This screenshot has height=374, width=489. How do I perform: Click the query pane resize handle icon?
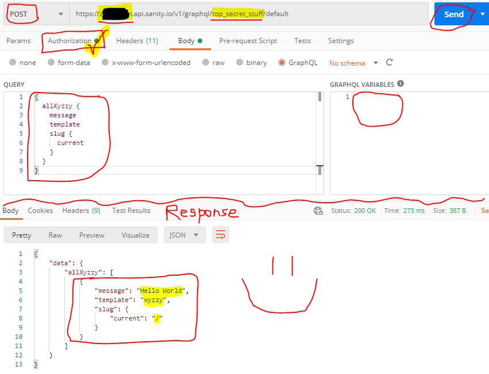[319, 170]
